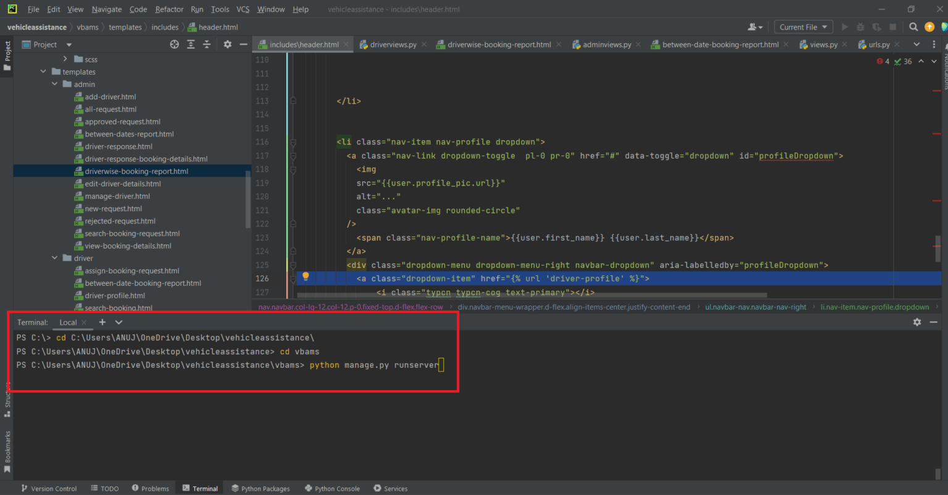Hide the Project tool window
Viewport: 948px width, 495px height.
(243, 44)
